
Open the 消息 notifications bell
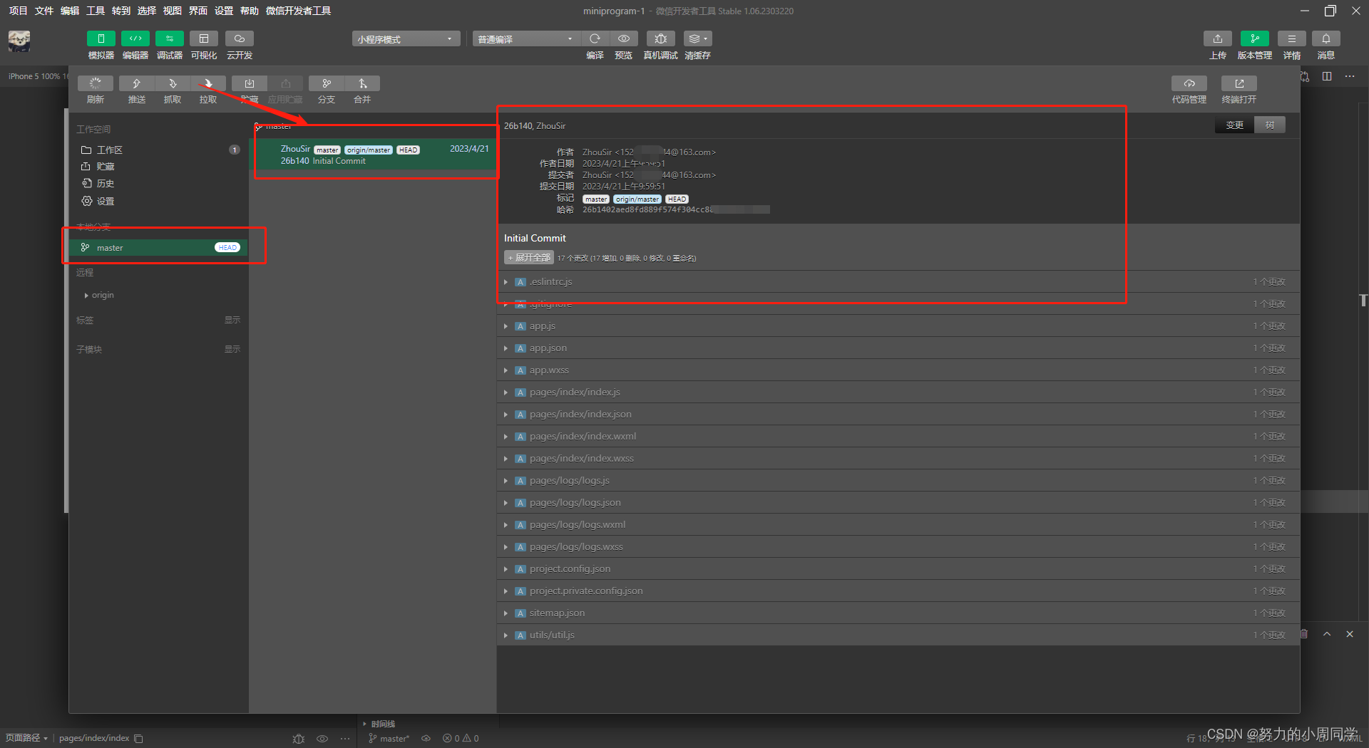coord(1326,38)
